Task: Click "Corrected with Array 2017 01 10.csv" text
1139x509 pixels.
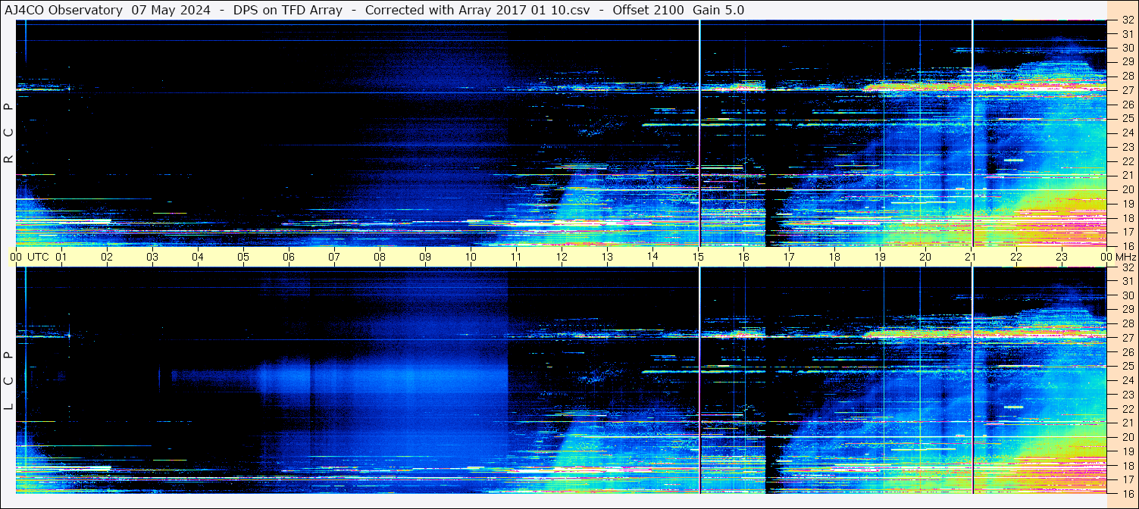Action: pyautogui.click(x=477, y=10)
